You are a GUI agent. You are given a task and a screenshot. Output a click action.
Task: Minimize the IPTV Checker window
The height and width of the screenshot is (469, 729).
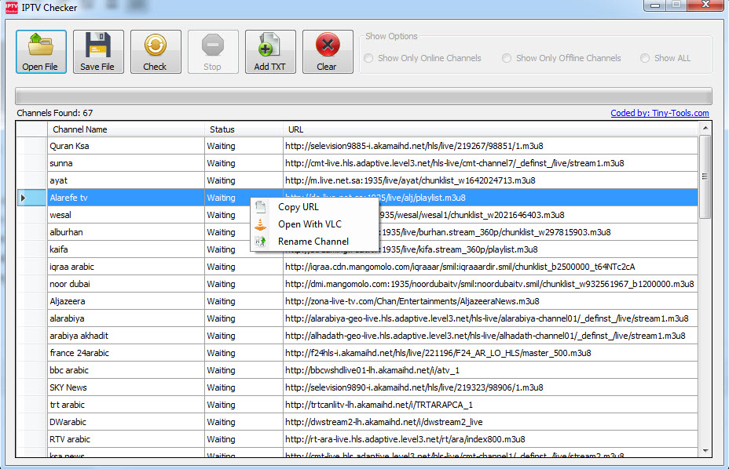(x=654, y=5)
